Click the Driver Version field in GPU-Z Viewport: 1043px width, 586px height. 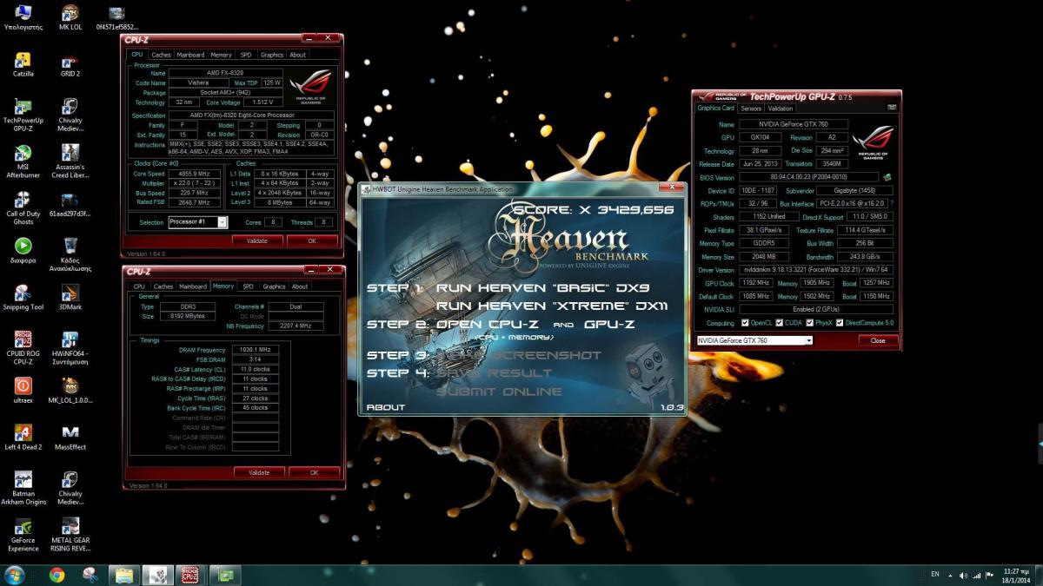(815, 270)
